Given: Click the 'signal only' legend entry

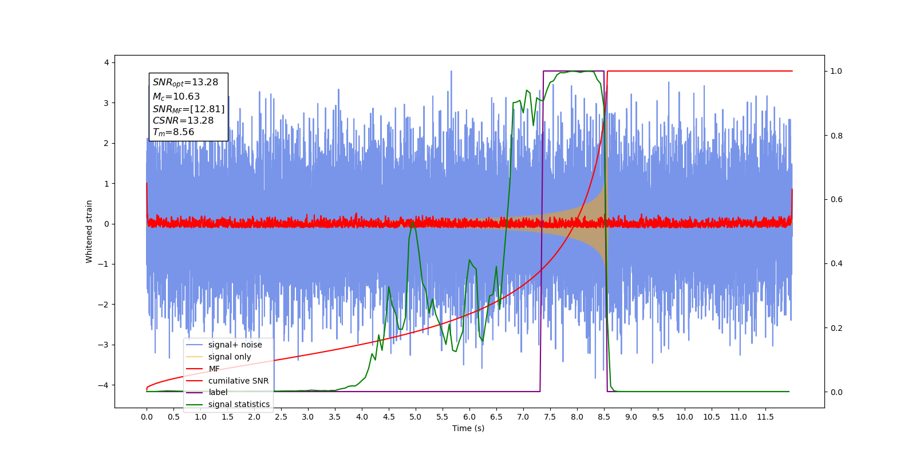Looking at the screenshot, I should tap(219, 357).
